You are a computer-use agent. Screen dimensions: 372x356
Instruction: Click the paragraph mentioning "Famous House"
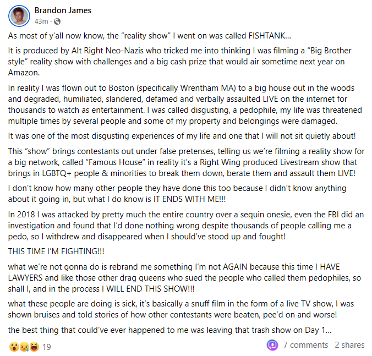click(186, 162)
